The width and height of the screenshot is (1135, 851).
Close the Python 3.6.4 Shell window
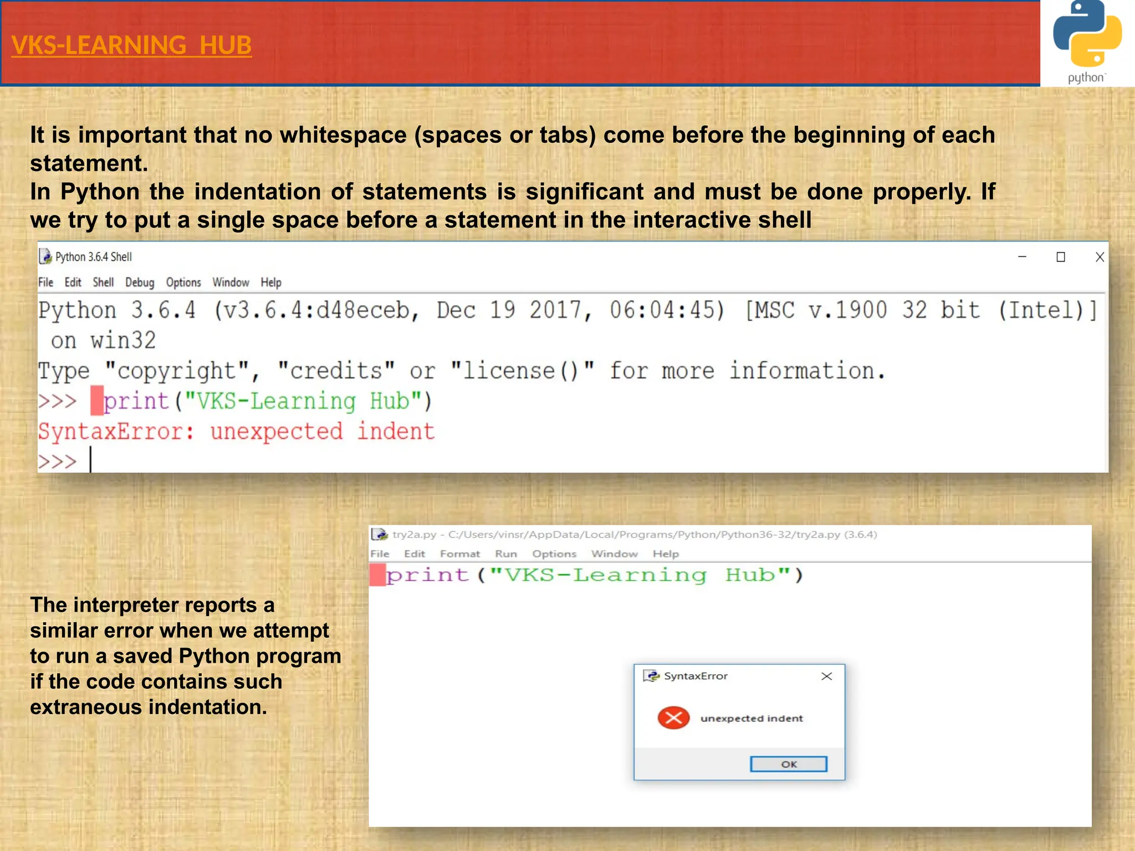(x=1100, y=257)
